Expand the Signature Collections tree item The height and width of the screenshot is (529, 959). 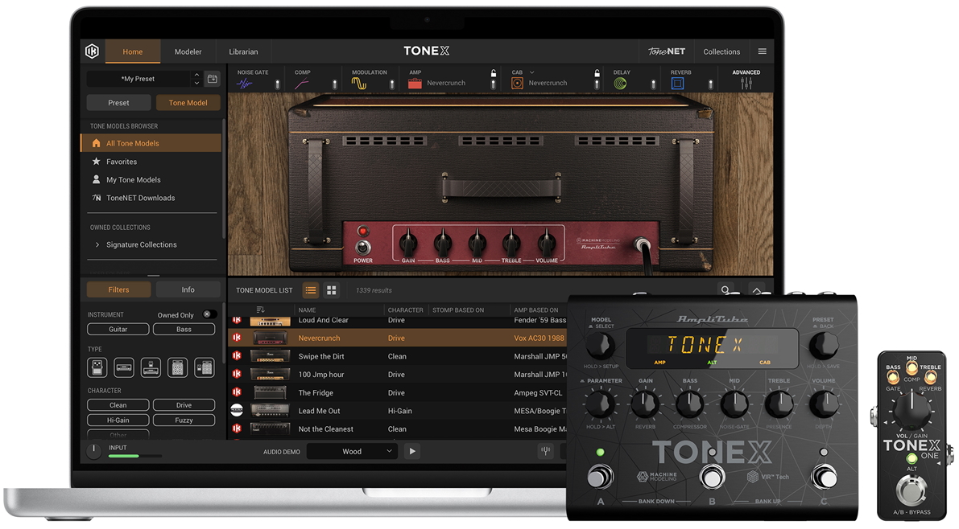click(97, 244)
